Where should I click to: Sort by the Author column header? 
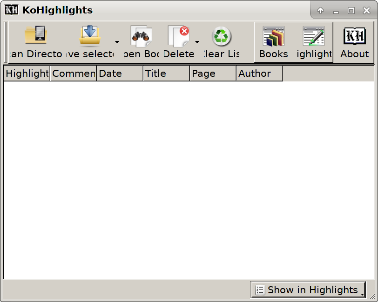tap(259, 73)
